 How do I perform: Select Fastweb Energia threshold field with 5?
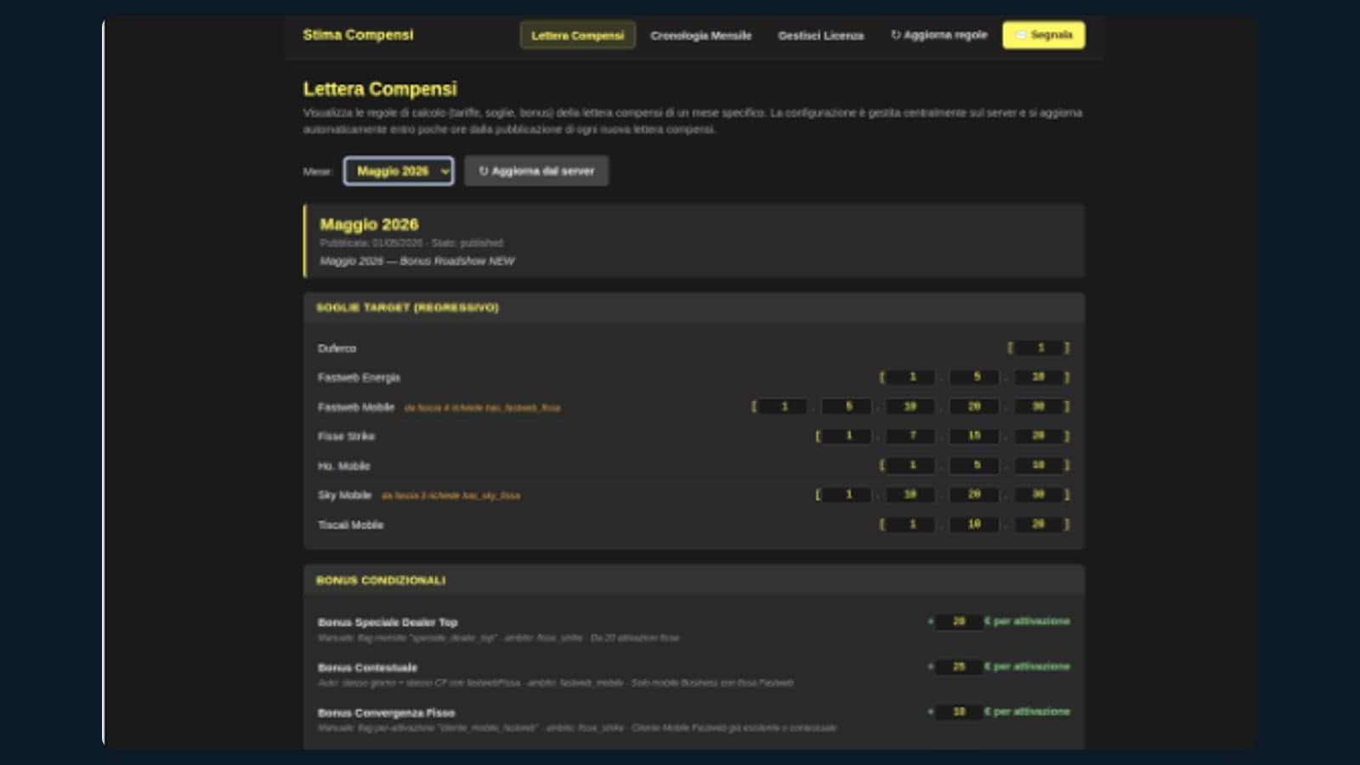[976, 377]
